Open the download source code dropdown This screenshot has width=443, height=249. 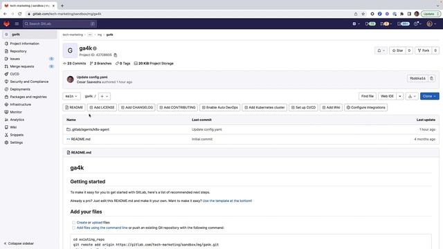tap(412, 96)
